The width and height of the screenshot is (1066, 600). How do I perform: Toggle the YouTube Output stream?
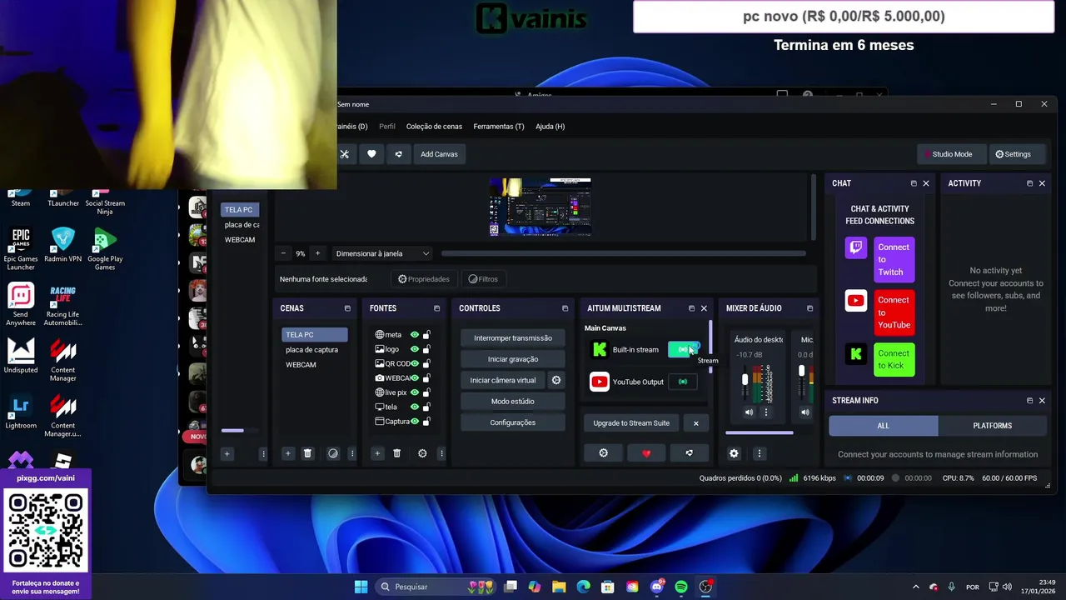pyautogui.click(x=683, y=382)
